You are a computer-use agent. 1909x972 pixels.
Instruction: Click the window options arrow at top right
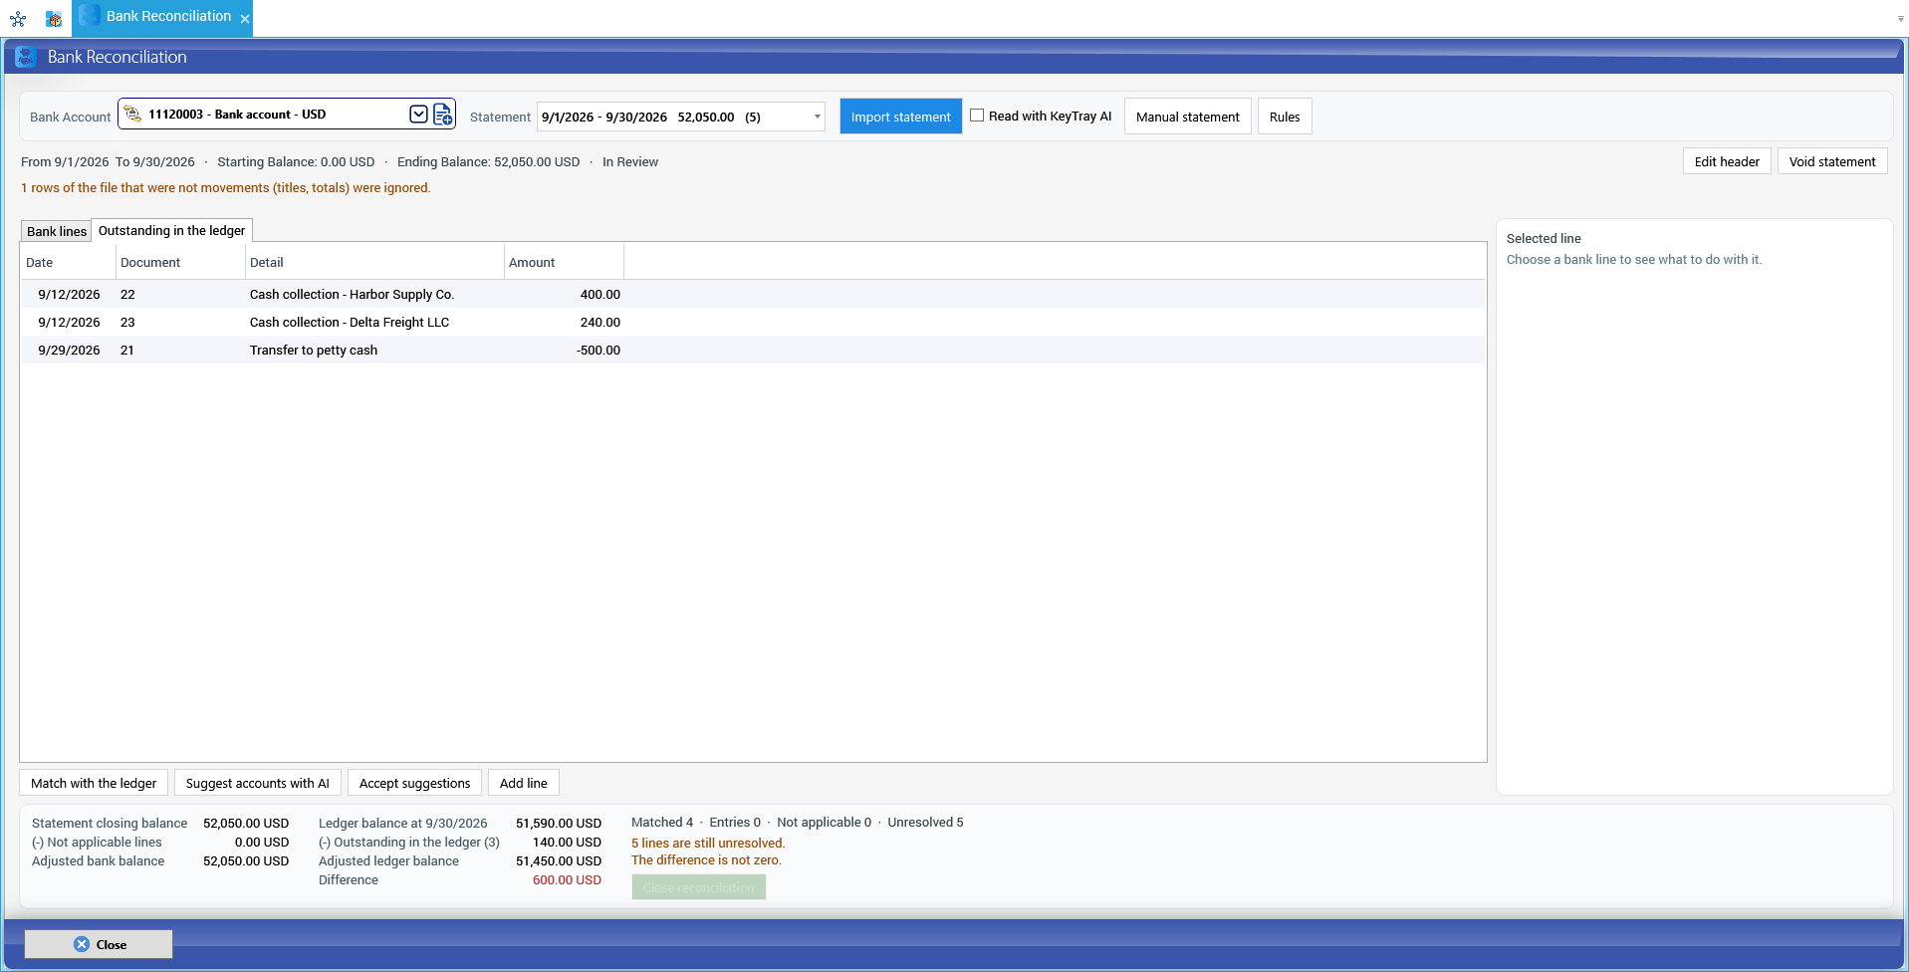pos(1900,18)
